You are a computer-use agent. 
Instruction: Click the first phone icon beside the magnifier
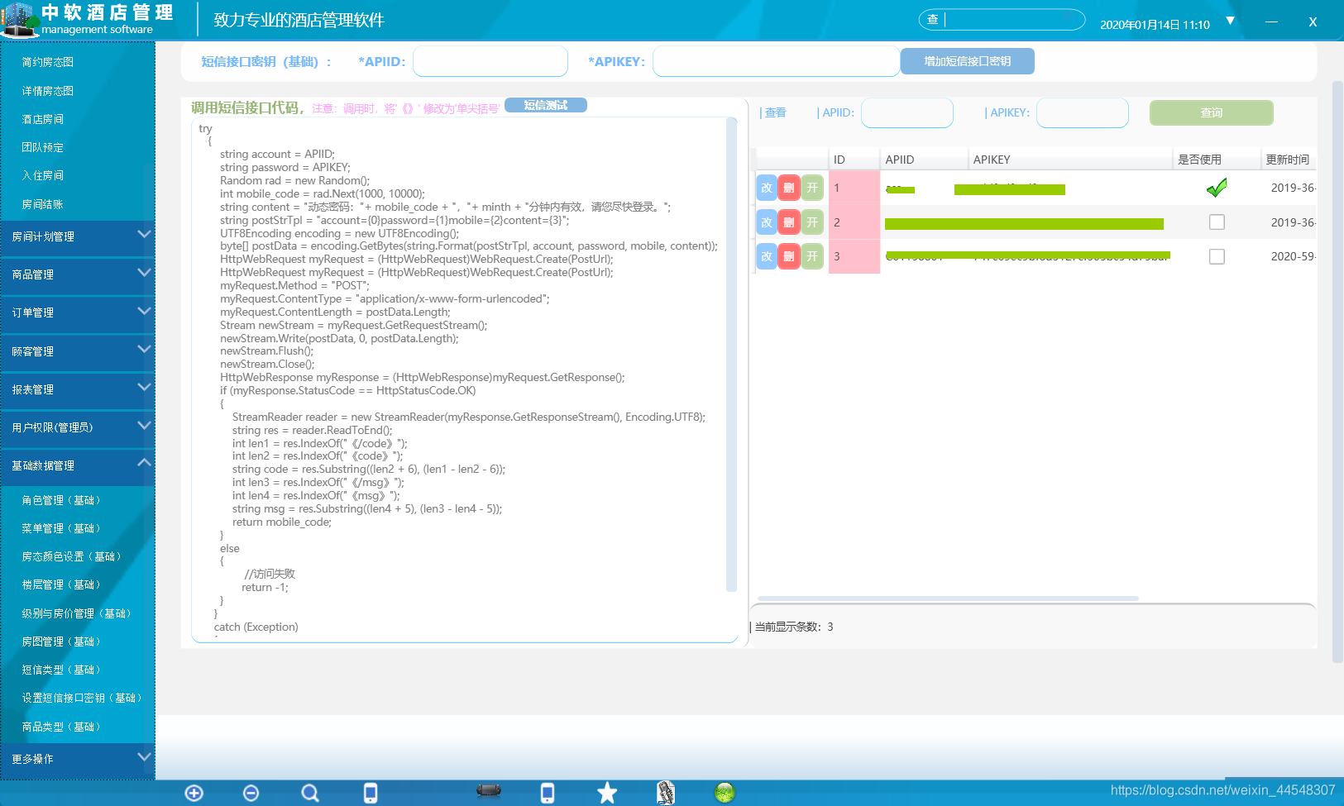click(x=371, y=793)
